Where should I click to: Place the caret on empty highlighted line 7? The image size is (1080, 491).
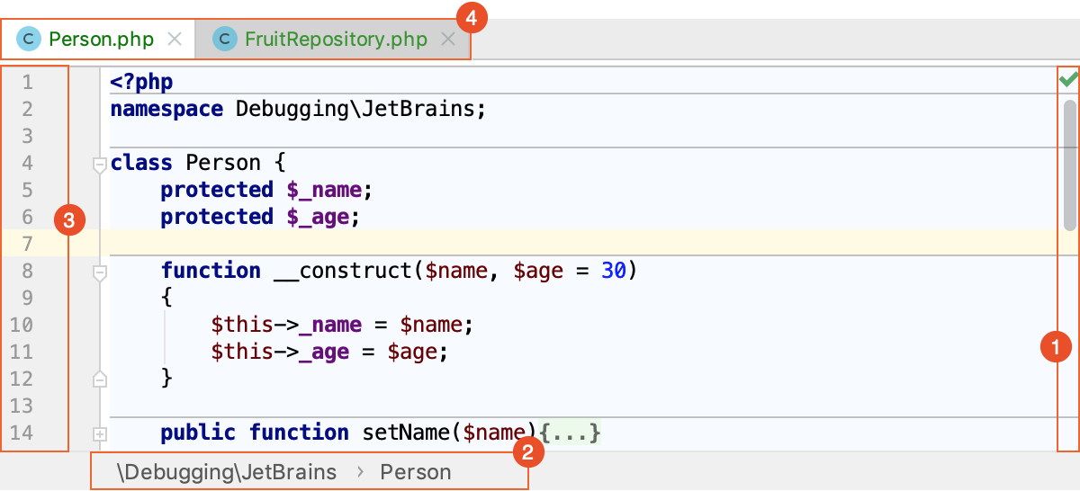576,244
